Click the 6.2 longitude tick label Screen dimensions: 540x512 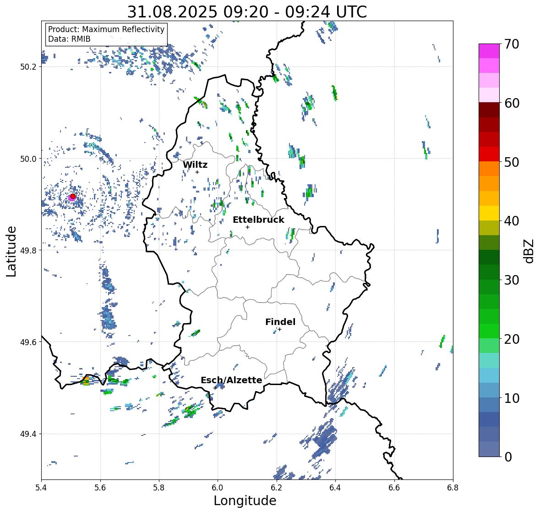point(277,488)
